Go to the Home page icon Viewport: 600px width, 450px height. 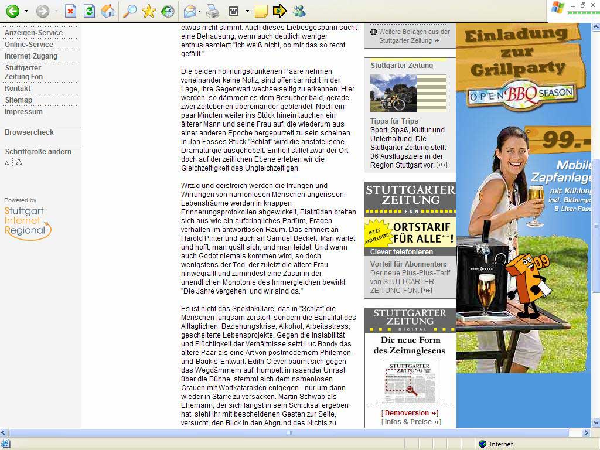(108, 11)
